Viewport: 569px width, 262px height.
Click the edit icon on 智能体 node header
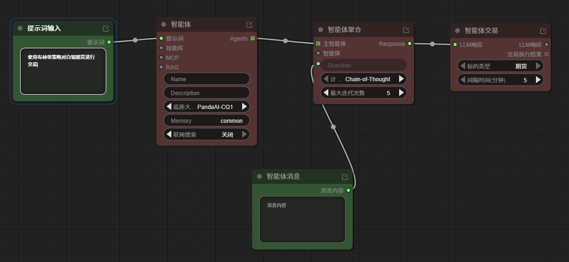click(x=249, y=25)
